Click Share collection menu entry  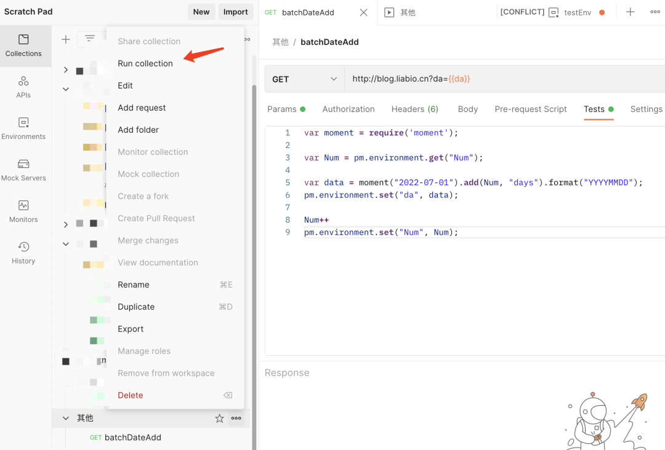[x=175, y=41]
